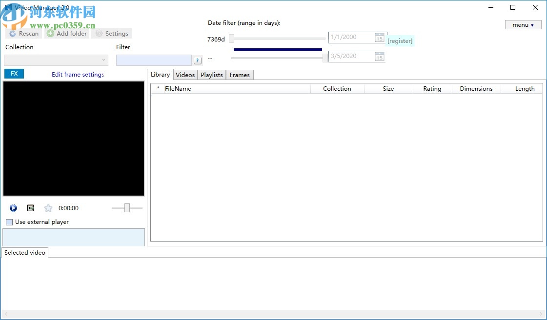Click the frame snapshot export icon

click(x=31, y=208)
